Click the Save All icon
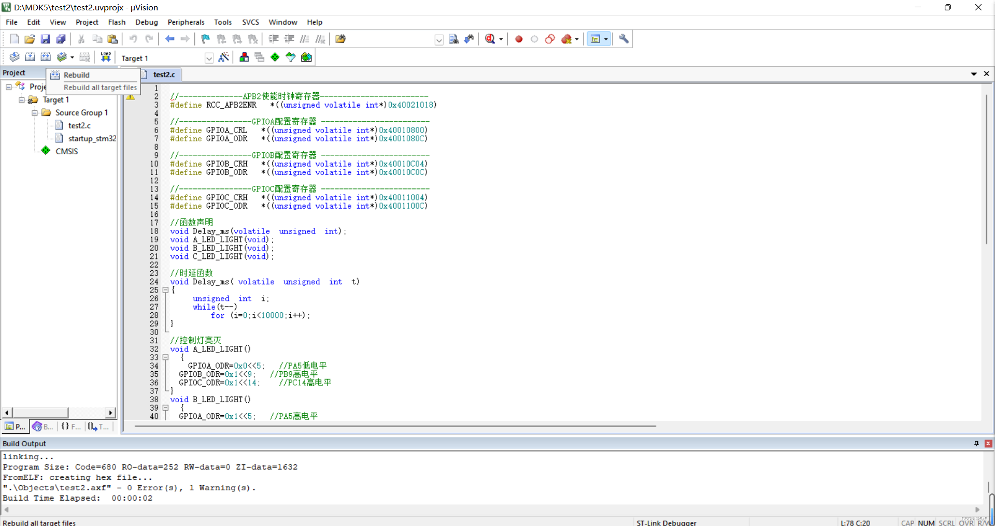995x526 pixels. (x=61, y=39)
